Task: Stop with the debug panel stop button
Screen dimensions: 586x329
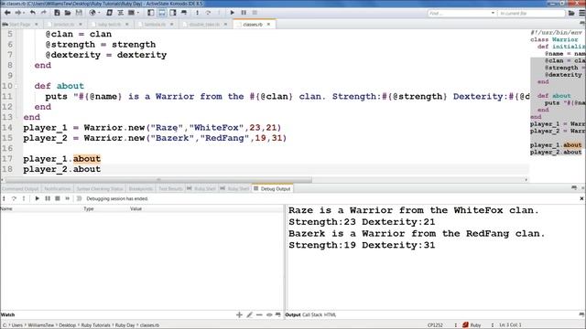Action: pyautogui.click(x=58, y=199)
